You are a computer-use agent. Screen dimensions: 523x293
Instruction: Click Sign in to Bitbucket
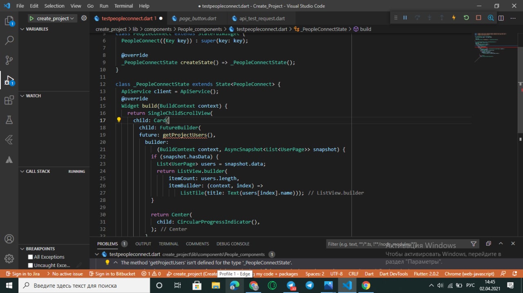pyautogui.click(x=112, y=274)
